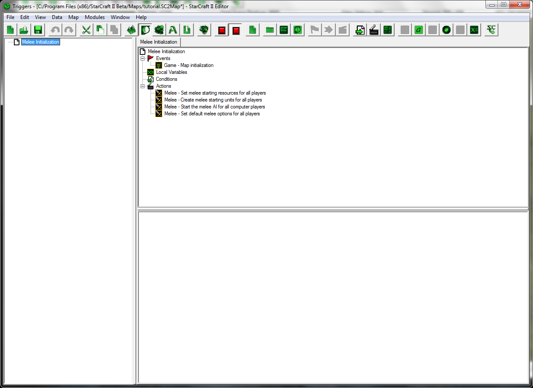
Task: Toggle the pressed-in red square button
Action: pos(235,30)
